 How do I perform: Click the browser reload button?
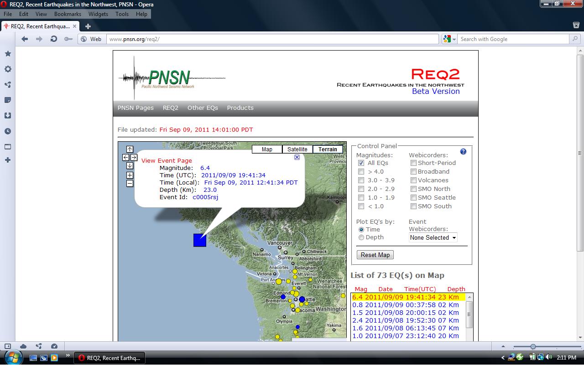(x=53, y=39)
